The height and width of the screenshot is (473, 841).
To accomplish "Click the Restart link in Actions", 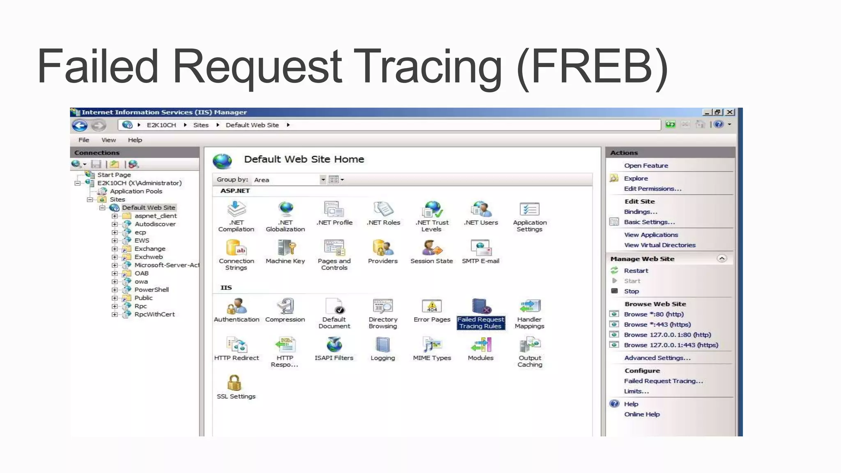I will pyautogui.click(x=636, y=271).
